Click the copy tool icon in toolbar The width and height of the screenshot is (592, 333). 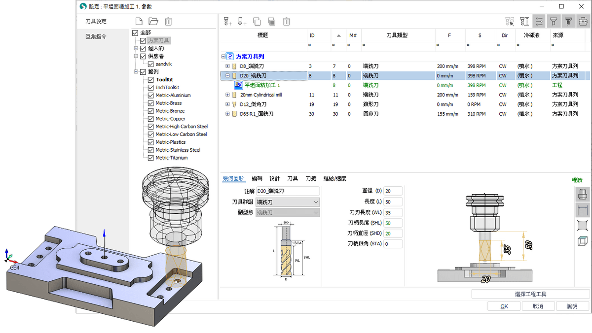pyautogui.click(x=257, y=22)
